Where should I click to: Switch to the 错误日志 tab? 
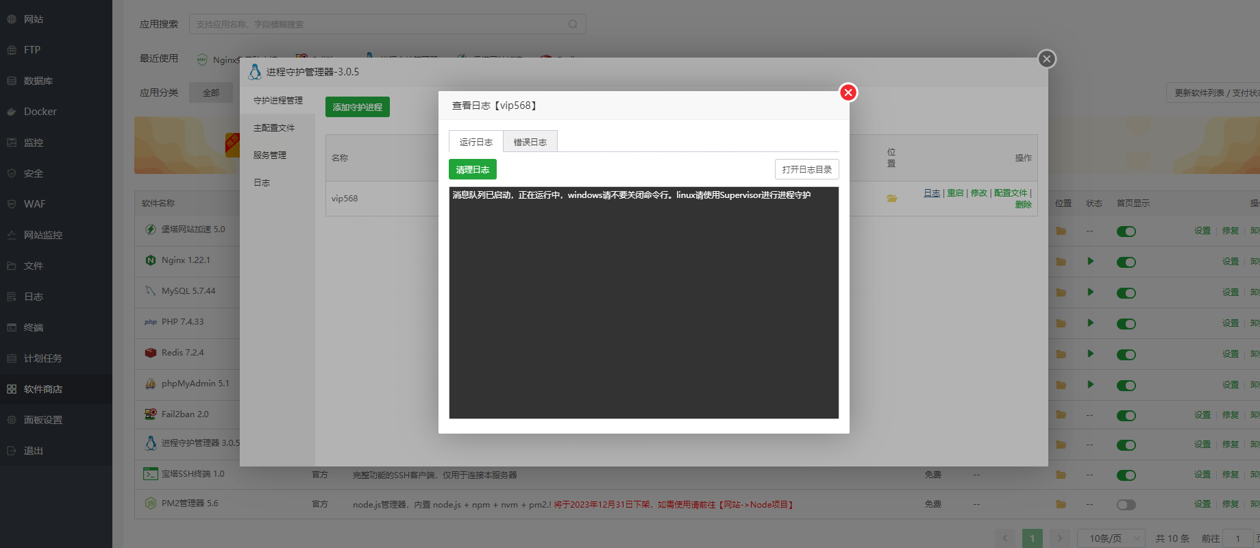tap(530, 142)
